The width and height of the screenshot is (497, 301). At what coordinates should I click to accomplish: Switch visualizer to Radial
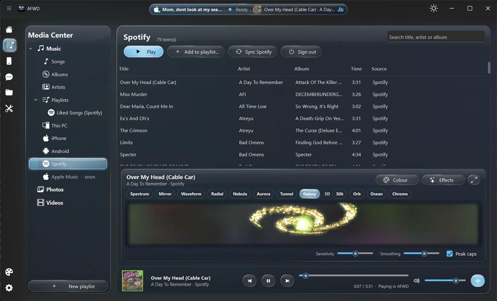tap(217, 194)
